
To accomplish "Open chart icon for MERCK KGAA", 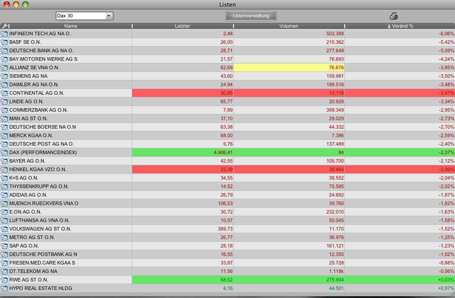I will point(4,136).
